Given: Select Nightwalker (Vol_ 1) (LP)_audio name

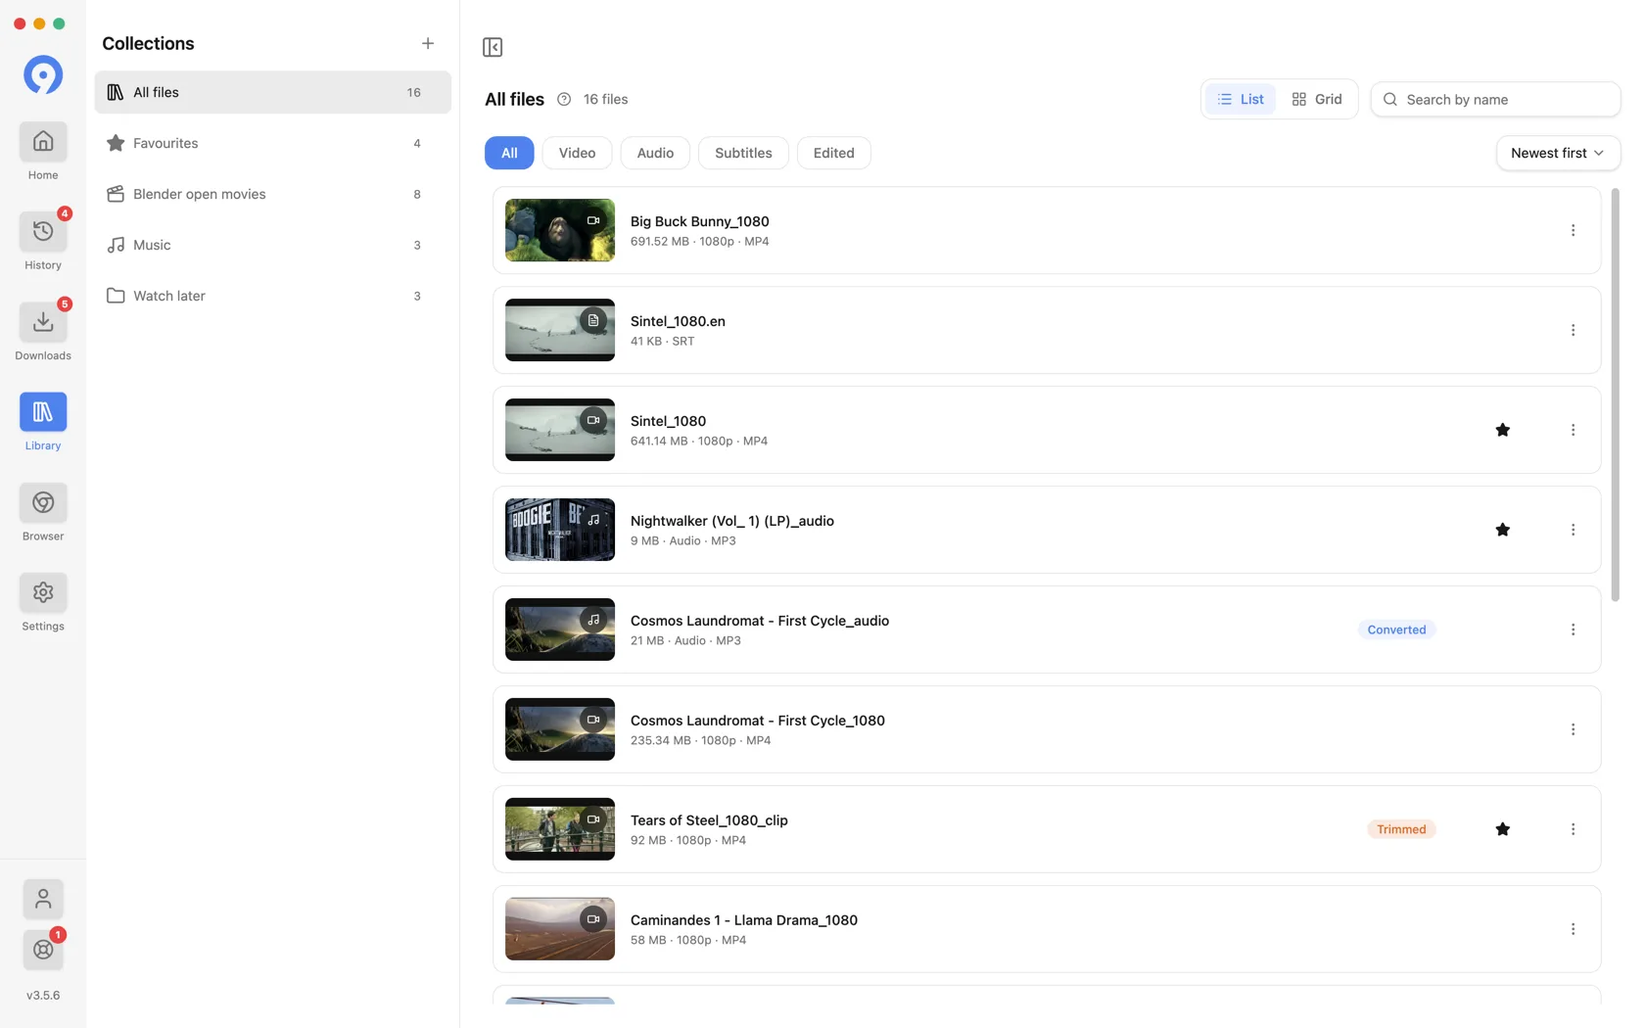Looking at the screenshot, I should [x=732, y=521].
